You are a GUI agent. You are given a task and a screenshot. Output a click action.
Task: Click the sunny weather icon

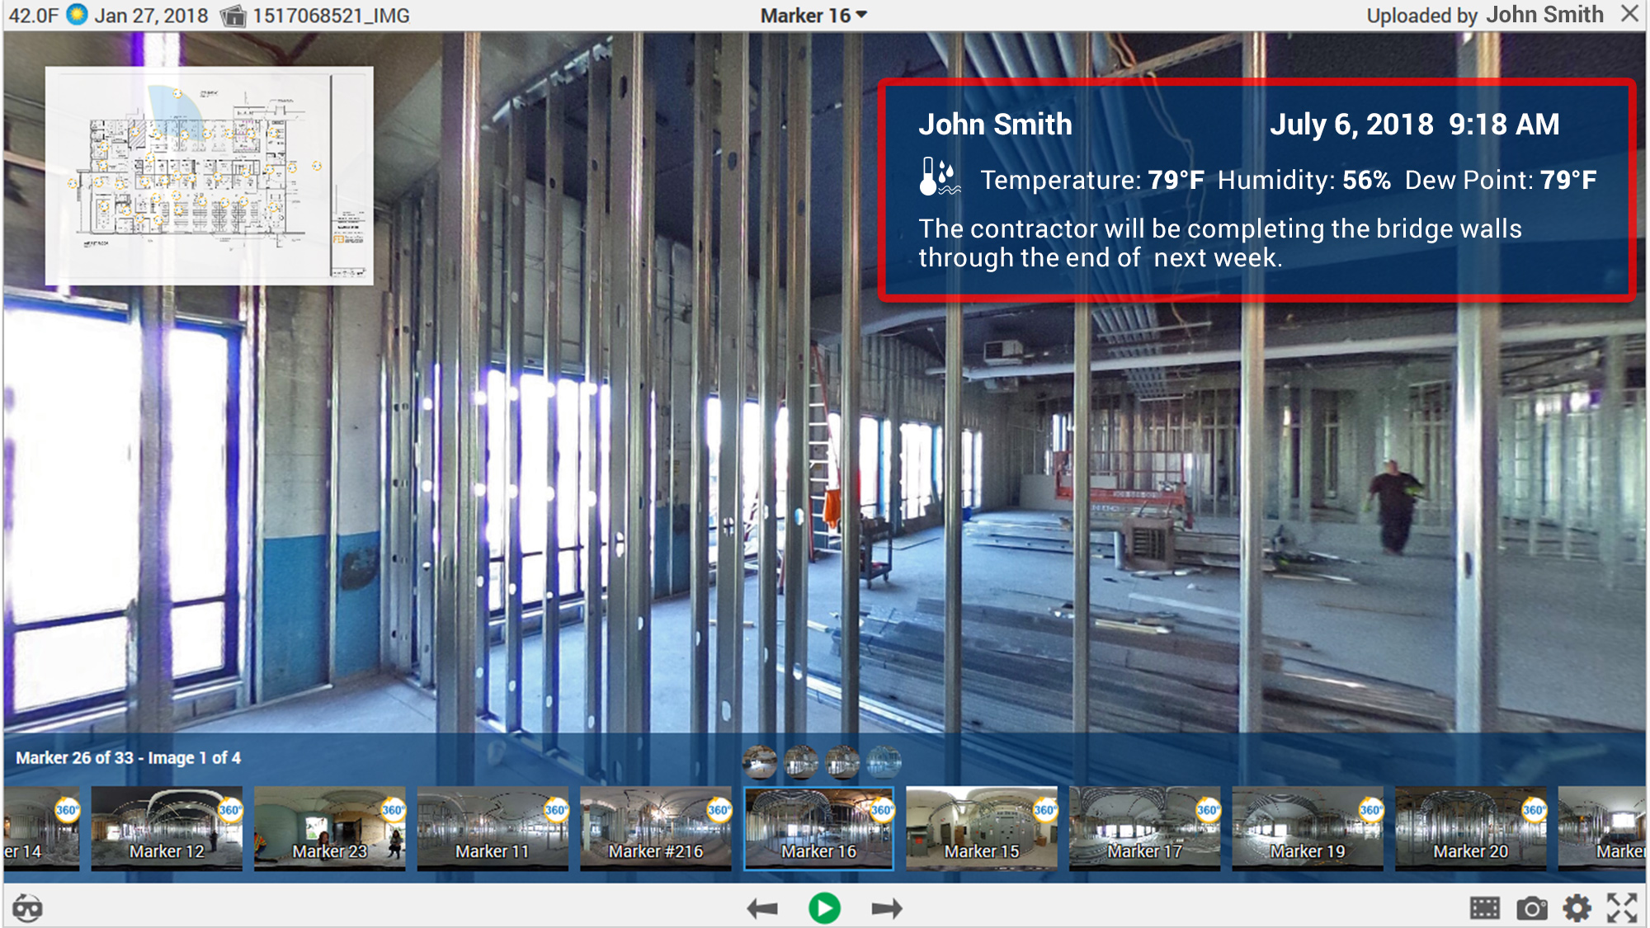coord(77,15)
